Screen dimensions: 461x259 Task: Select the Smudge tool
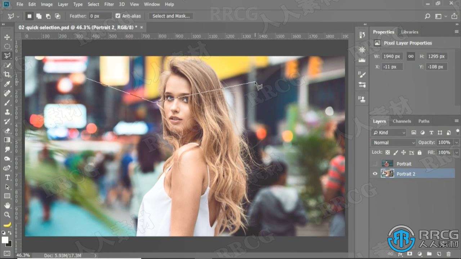pyautogui.click(x=7, y=149)
